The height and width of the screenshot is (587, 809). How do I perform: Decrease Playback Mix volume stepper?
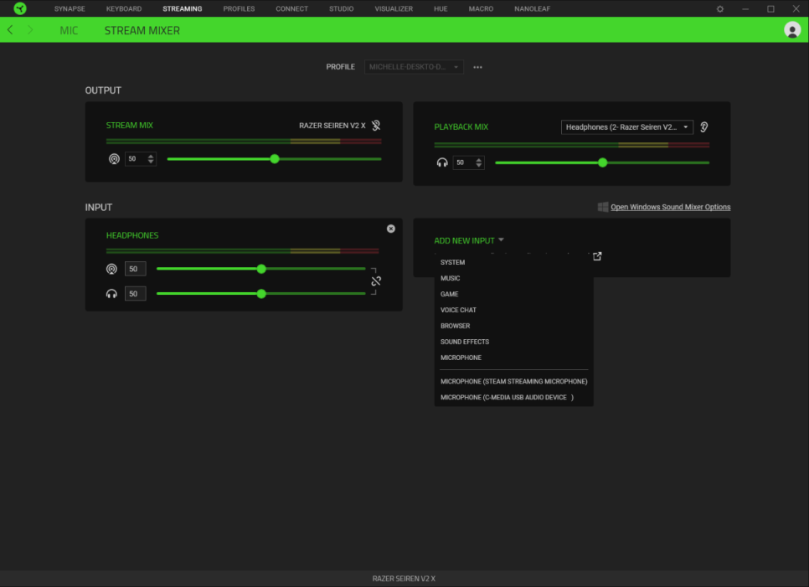coord(479,166)
